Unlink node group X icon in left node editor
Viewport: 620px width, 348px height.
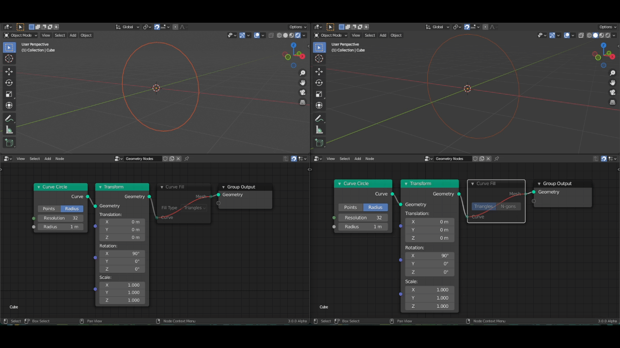(178, 159)
